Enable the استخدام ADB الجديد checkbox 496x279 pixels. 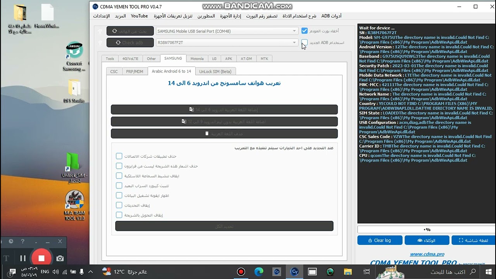(x=304, y=42)
